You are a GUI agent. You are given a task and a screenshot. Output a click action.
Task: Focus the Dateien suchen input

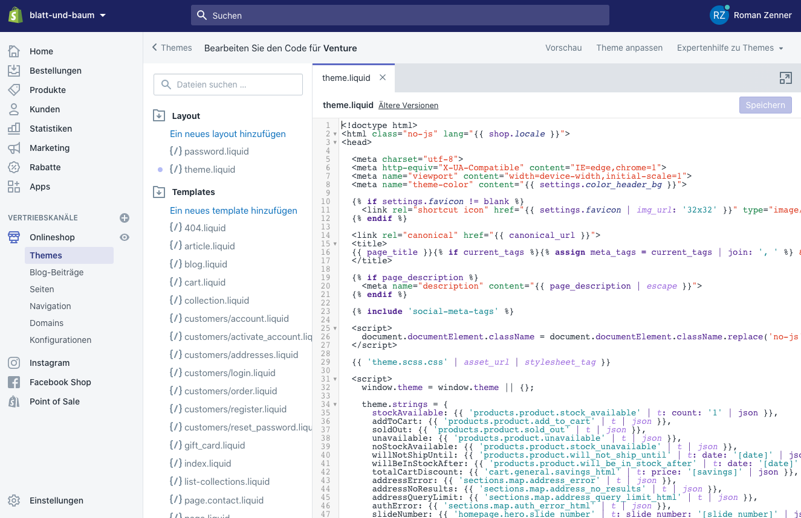pos(228,85)
